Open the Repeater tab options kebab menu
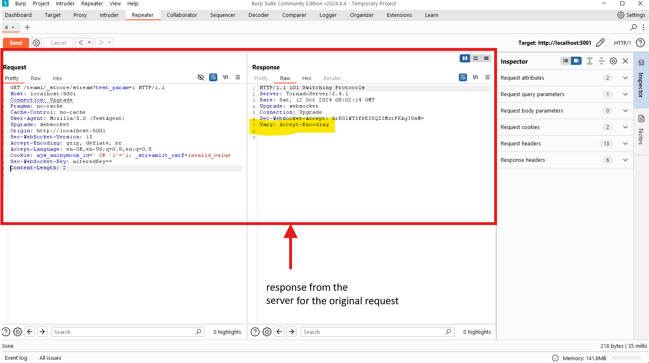The width and height of the screenshot is (649, 363). click(643, 27)
